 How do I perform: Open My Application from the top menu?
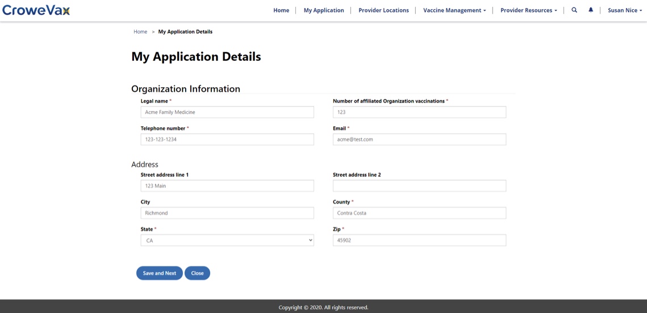coord(324,10)
